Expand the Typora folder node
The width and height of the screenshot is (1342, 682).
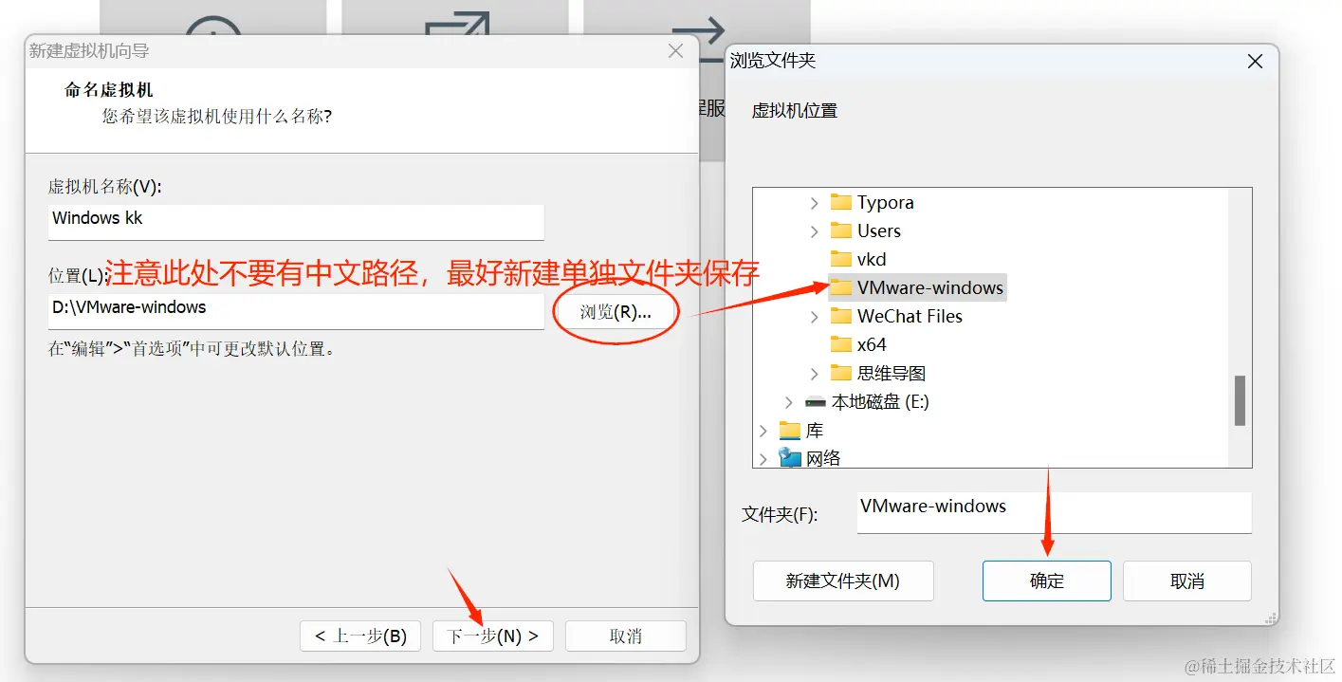[814, 202]
